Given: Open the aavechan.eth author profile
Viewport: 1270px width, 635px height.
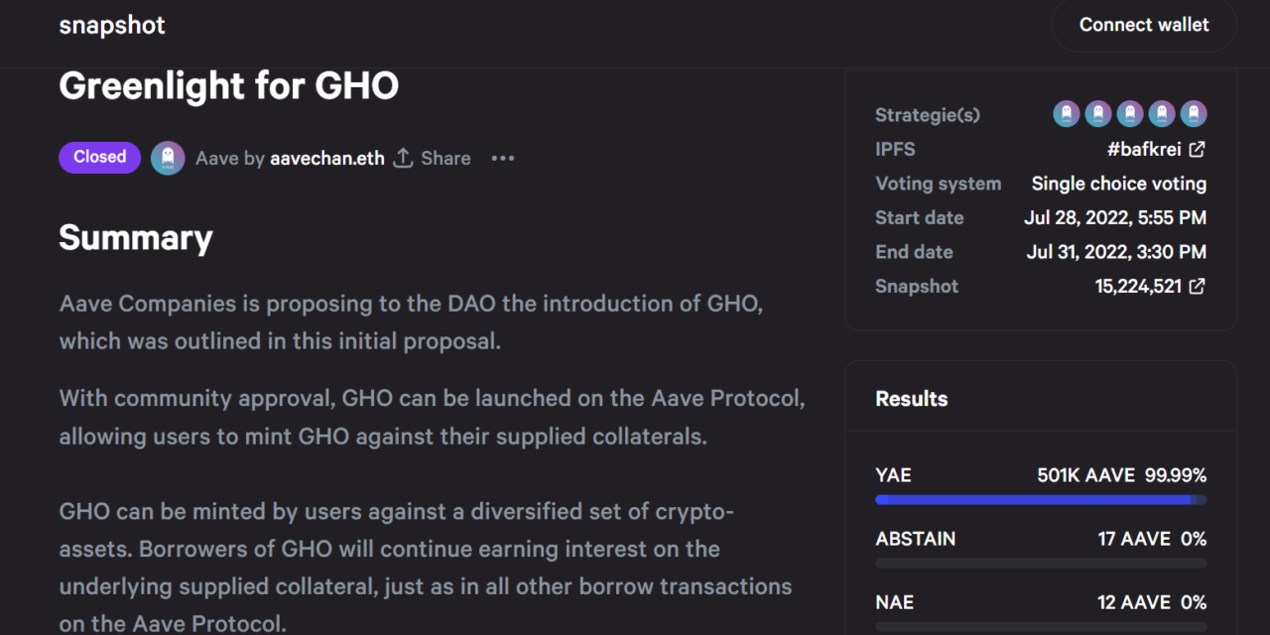Looking at the screenshot, I should [327, 158].
